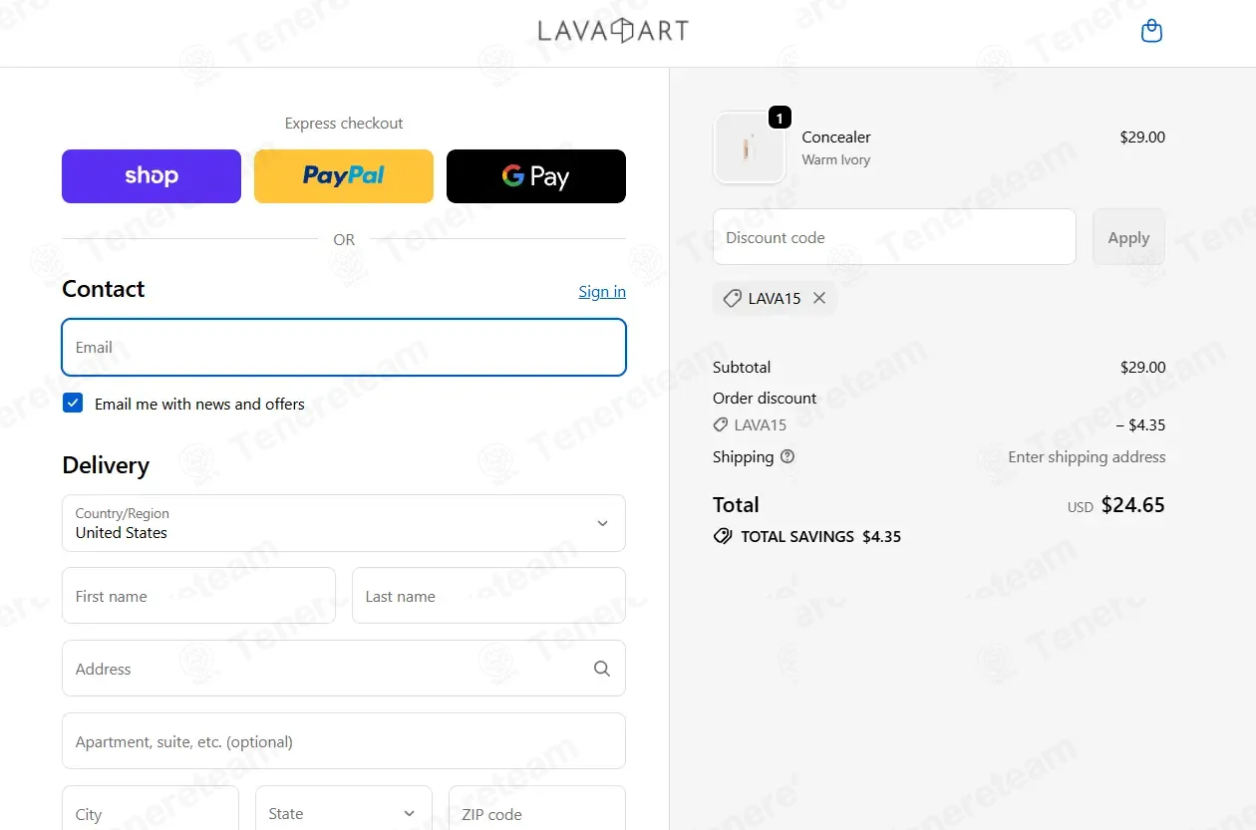Click the LAVAART logo

(x=613, y=31)
